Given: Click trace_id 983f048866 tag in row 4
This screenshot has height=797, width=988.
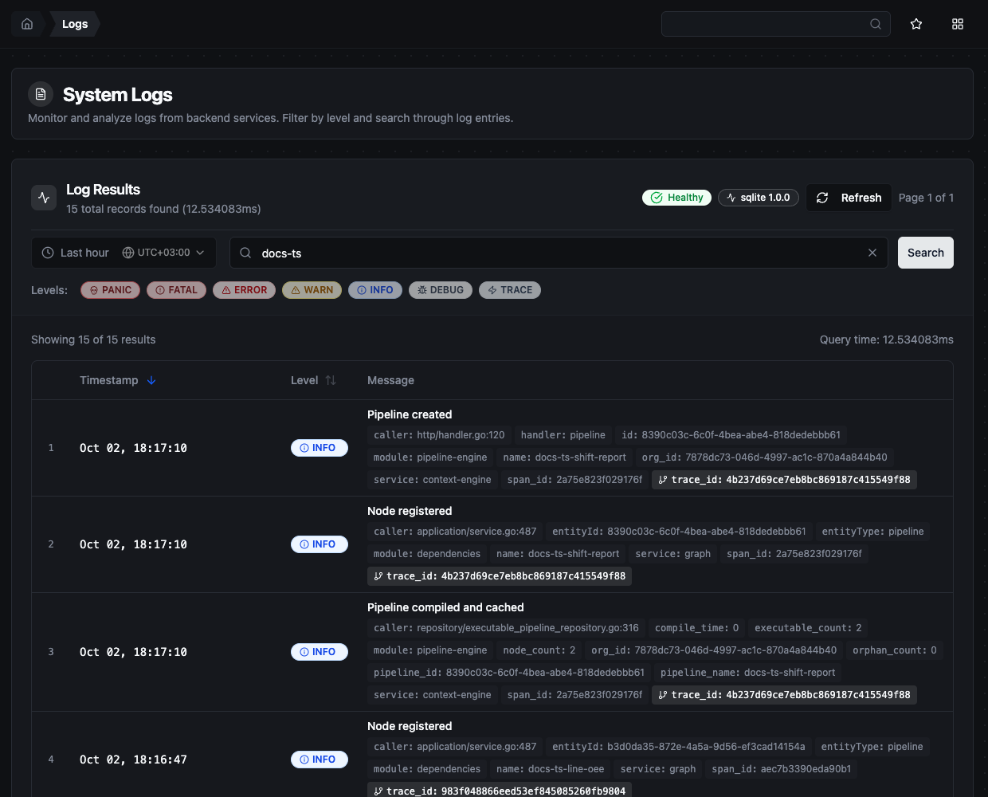Looking at the screenshot, I should (500, 790).
